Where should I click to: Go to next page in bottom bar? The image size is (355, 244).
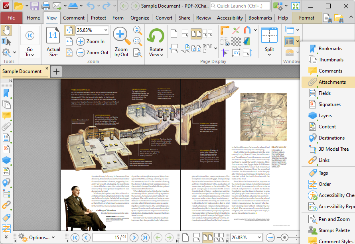pos(134,238)
